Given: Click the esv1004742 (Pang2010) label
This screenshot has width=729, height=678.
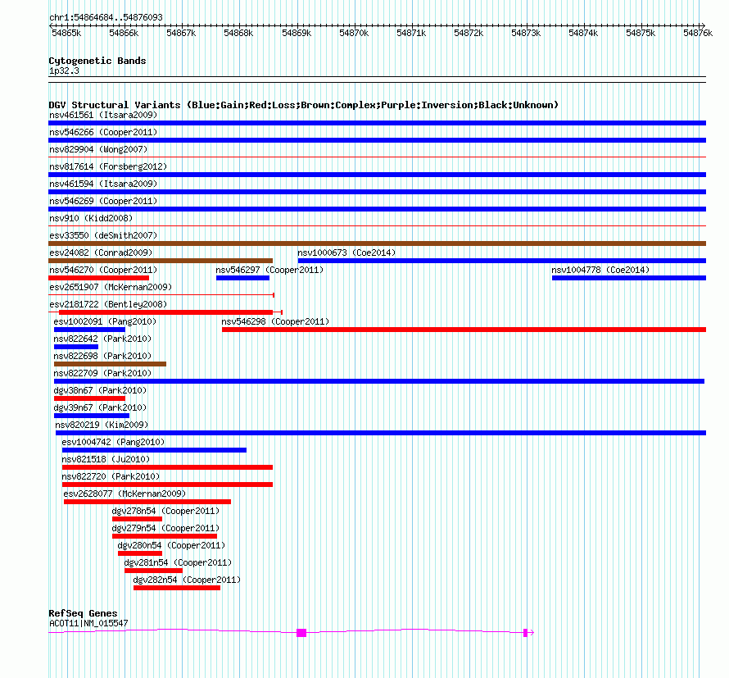Looking at the screenshot, I should point(113,442).
